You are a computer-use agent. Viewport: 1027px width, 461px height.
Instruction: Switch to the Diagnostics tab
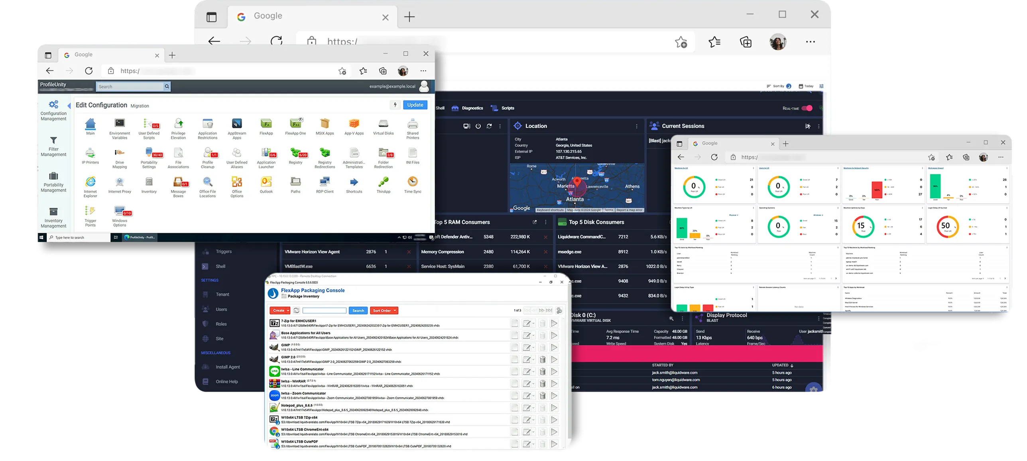pos(467,108)
